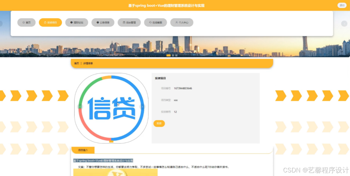The height and width of the screenshot is (176, 350).
Task: Open the 后台管理 nav item
Action: coord(129,22)
